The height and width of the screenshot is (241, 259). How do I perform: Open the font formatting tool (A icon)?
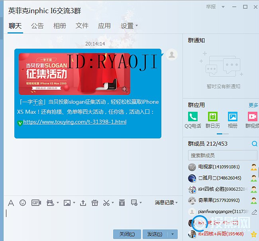pos(11,203)
